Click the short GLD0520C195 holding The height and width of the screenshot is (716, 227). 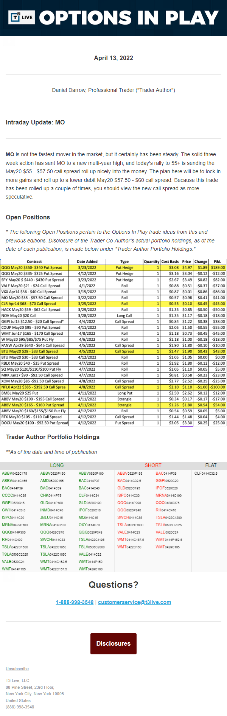tap(129, 488)
